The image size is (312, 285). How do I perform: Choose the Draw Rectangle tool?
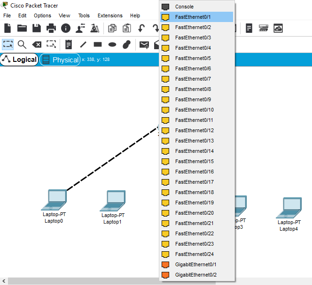[x=98, y=44]
